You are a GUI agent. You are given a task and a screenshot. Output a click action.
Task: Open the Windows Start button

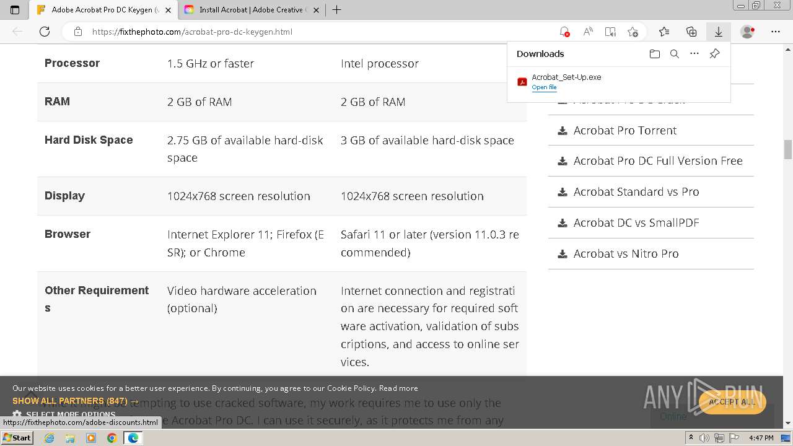coord(17,438)
